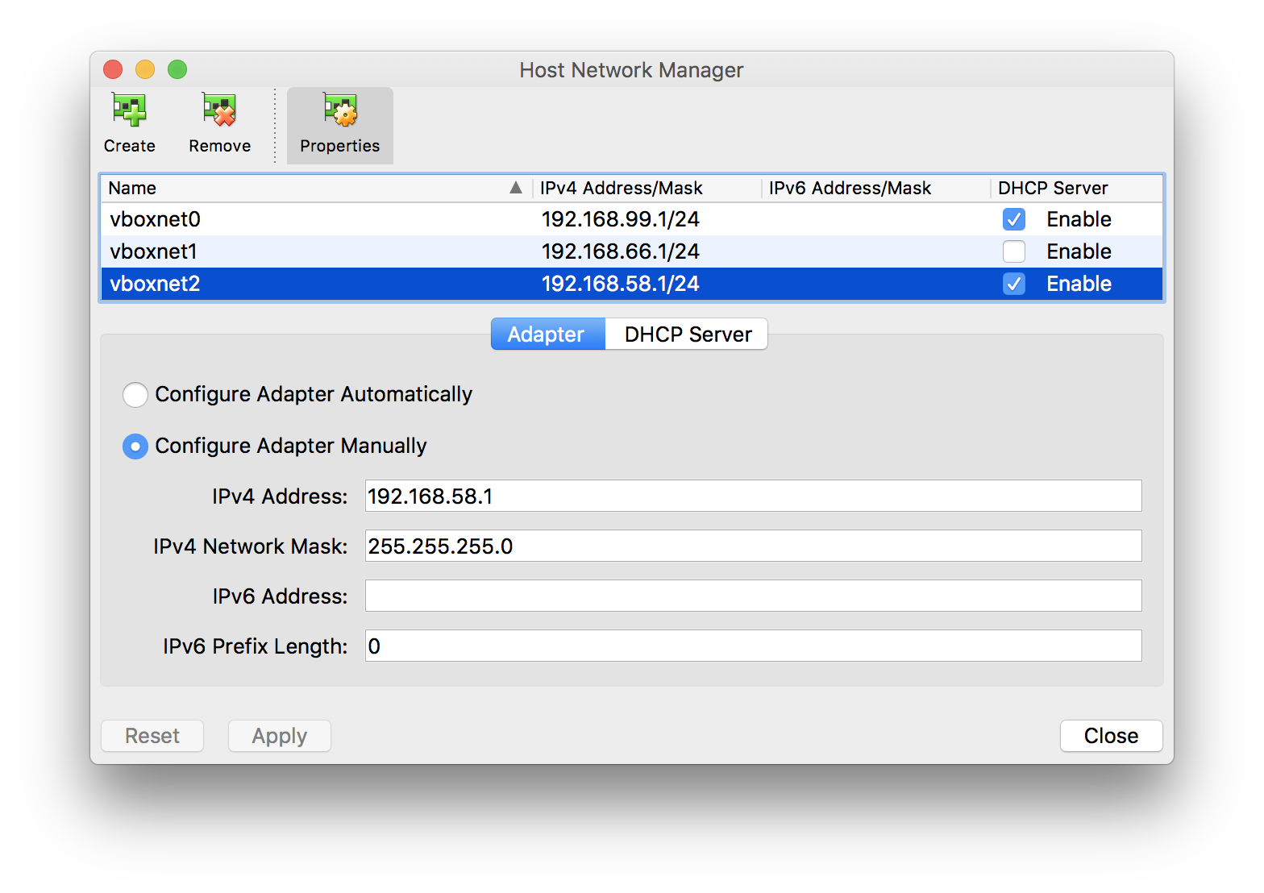Image resolution: width=1264 pixels, height=893 pixels.
Task: Toggle the Properties toolbar icon
Action: pyautogui.click(x=339, y=125)
